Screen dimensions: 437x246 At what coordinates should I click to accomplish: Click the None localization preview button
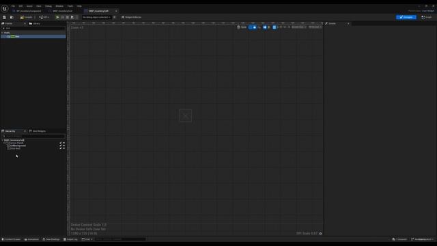click(242, 27)
